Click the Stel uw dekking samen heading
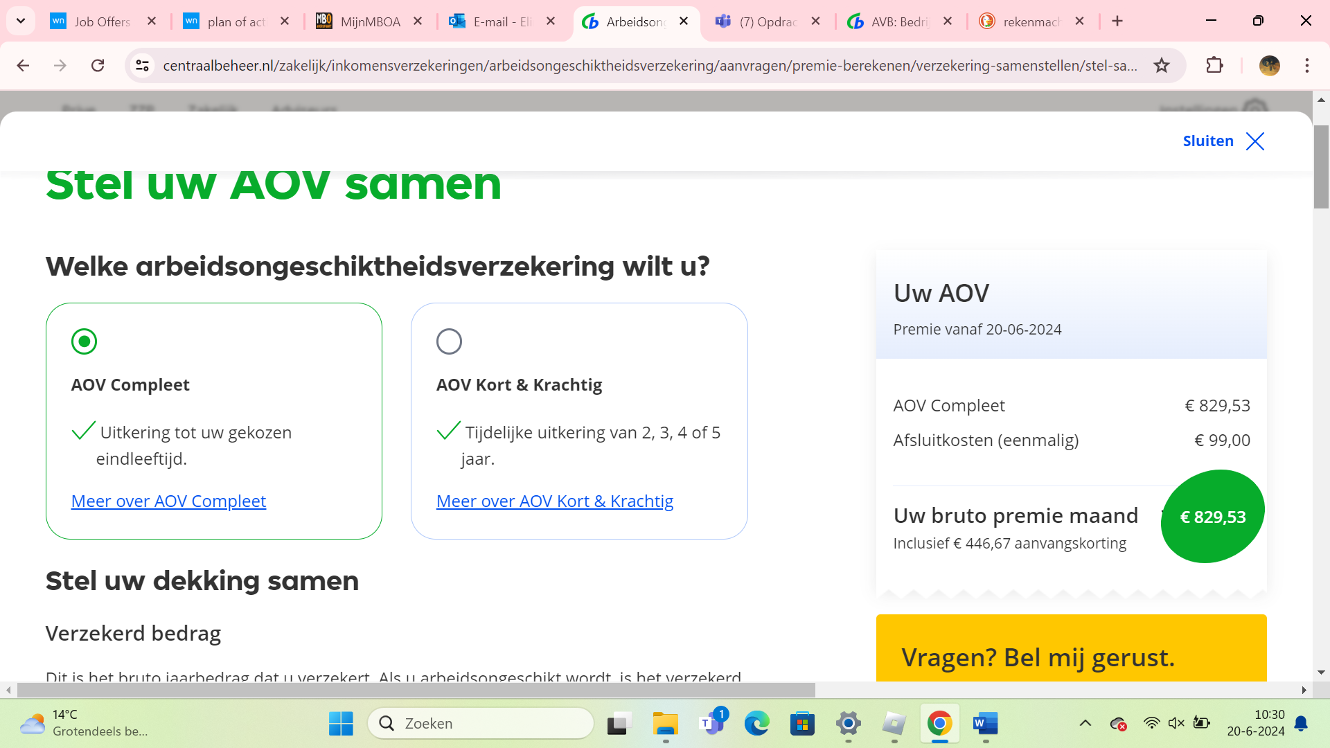The image size is (1330, 748). 202,581
